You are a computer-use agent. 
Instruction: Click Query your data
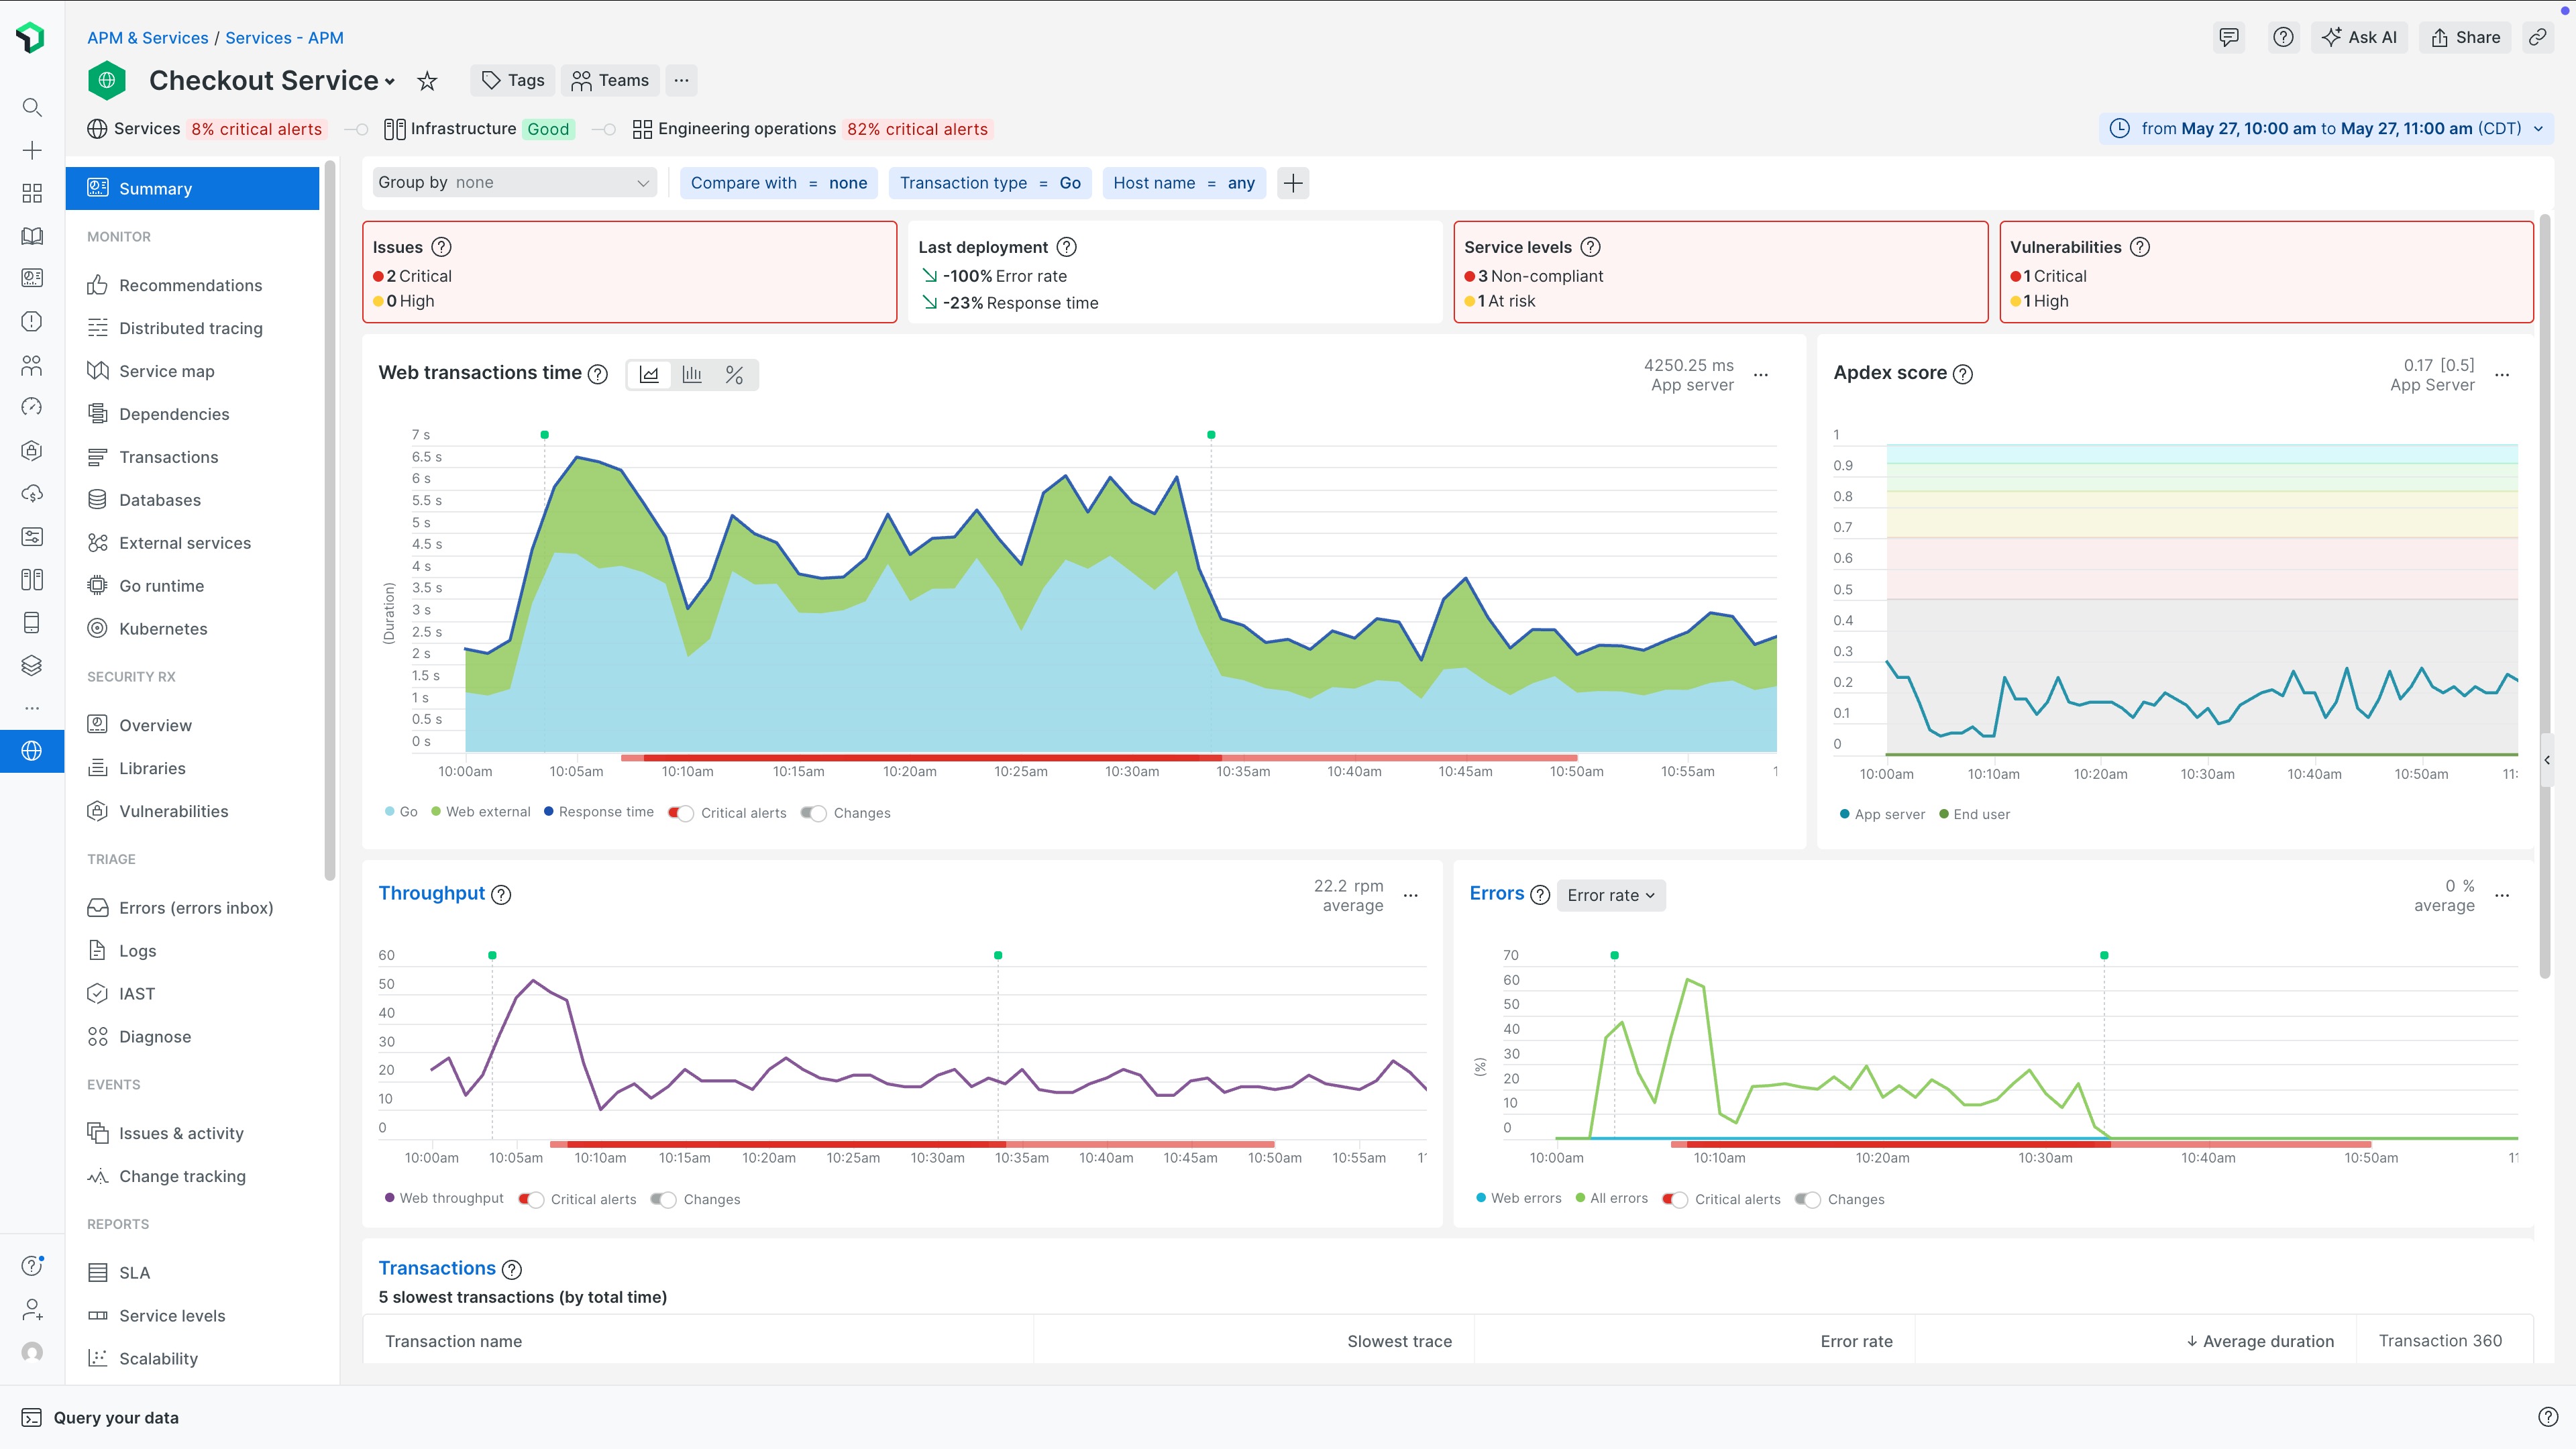click(115, 1417)
